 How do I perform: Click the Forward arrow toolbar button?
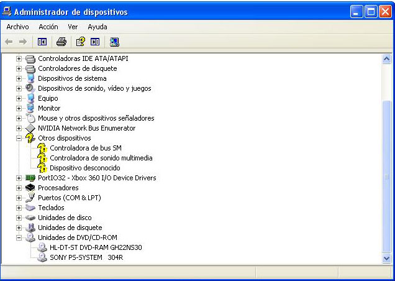tap(23, 42)
